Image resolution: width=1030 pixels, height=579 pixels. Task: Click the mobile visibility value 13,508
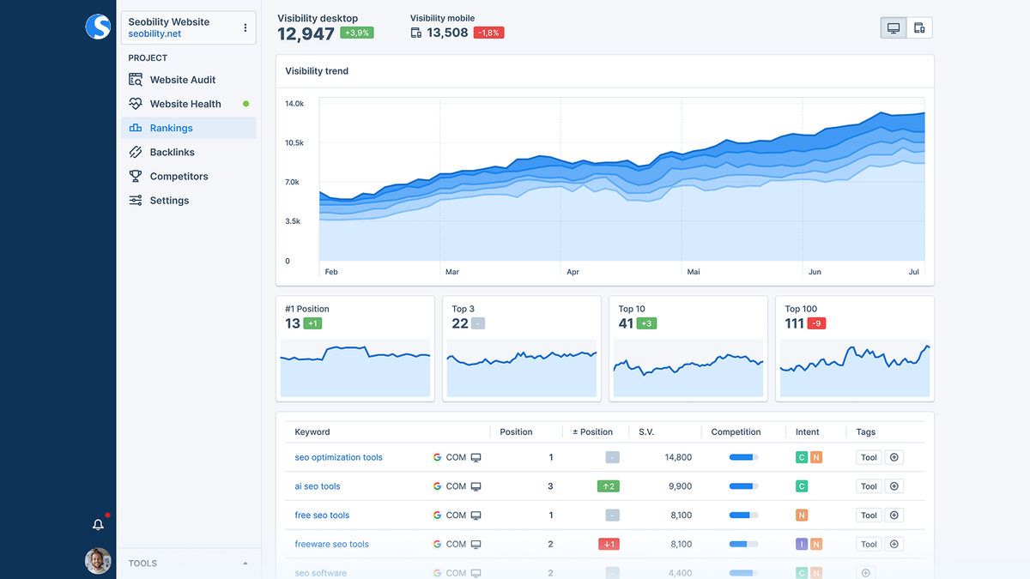pos(447,33)
